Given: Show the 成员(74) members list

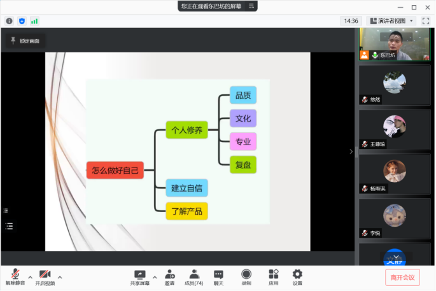Looking at the screenshot, I should point(193,276).
